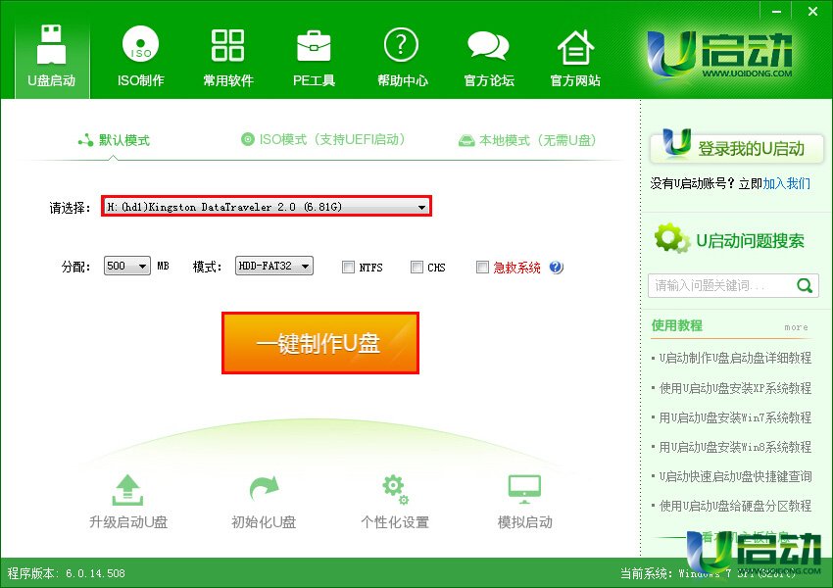Open U启动快速启动U盘快捷键查询 link
The width and height of the screenshot is (833, 588).
[x=735, y=476]
